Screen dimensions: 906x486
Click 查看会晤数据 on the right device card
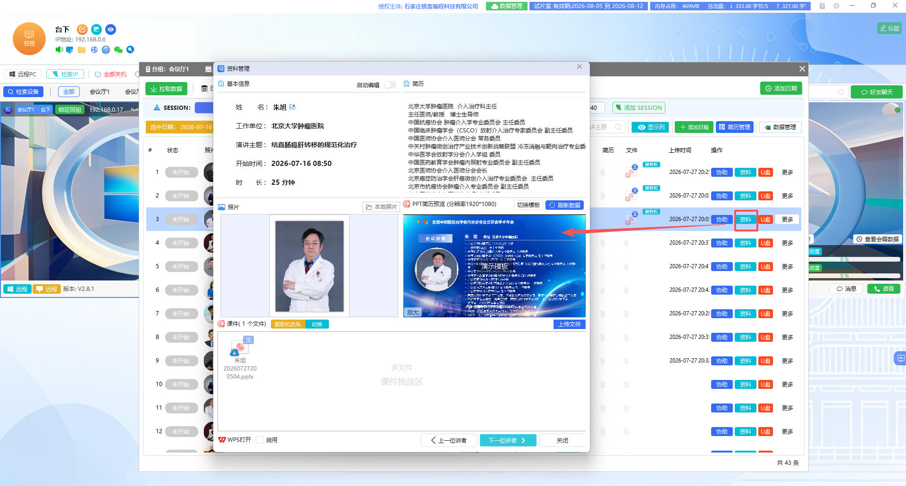(877, 239)
